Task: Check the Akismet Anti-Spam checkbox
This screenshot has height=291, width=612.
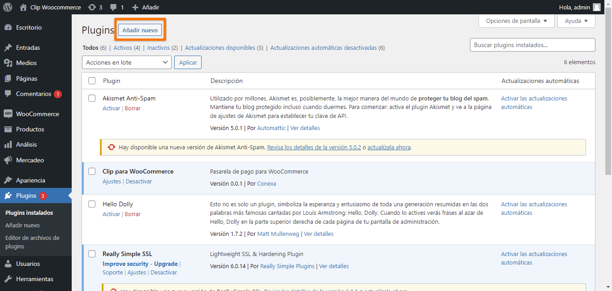Action: pyautogui.click(x=92, y=98)
